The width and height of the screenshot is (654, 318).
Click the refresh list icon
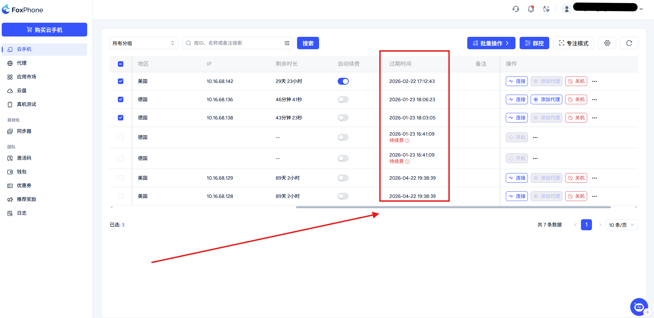pyautogui.click(x=629, y=43)
